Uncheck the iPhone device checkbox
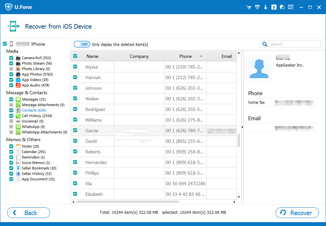Image resolution: width=326 pixels, height=226 pixels. pos(5,44)
